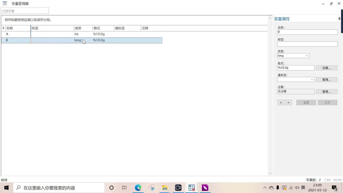Select variable A row
Viewport: 343px width, 193px height.
click(x=82, y=34)
